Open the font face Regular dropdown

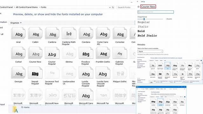point(150,51)
